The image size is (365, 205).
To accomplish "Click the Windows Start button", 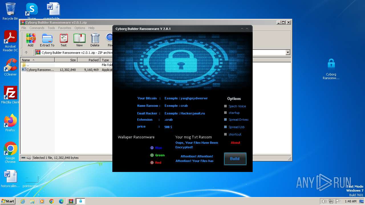I will [8, 201].
